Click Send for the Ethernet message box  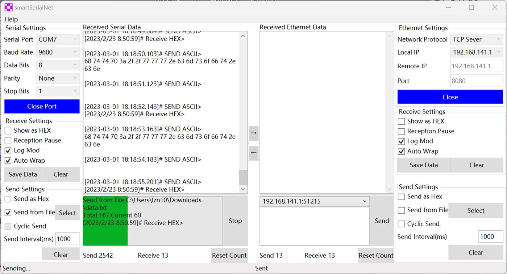pyautogui.click(x=381, y=221)
